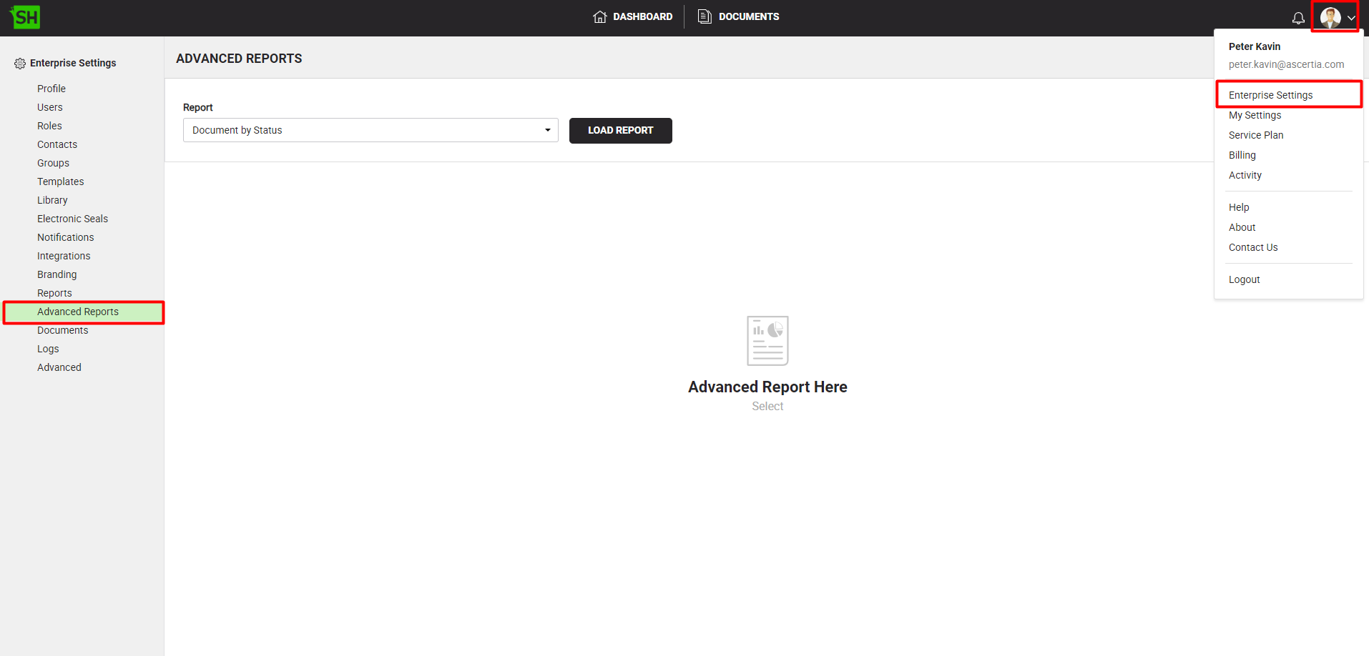The height and width of the screenshot is (656, 1369).
Task: Open the Integrations settings page
Action: tap(64, 256)
